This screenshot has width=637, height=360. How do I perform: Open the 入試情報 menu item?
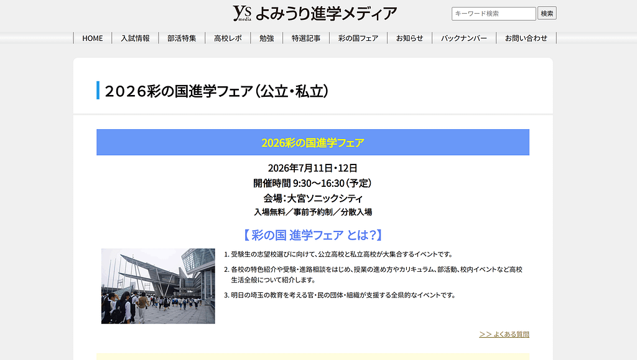coord(135,38)
